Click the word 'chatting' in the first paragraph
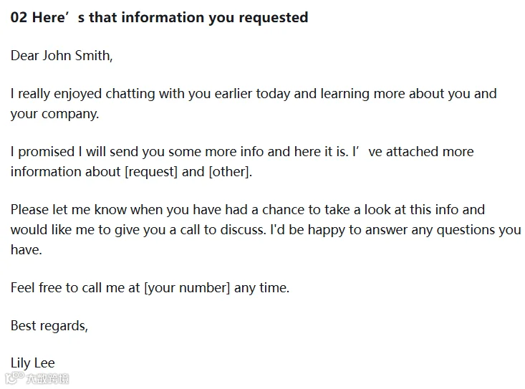 [130, 94]
